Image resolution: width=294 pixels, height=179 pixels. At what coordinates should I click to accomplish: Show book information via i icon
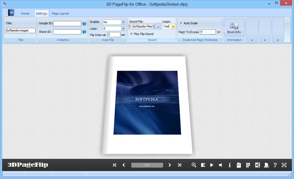tap(230, 165)
